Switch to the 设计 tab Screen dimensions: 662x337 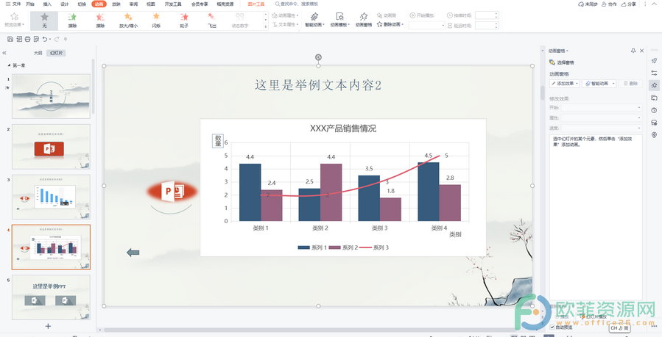point(65,4)
